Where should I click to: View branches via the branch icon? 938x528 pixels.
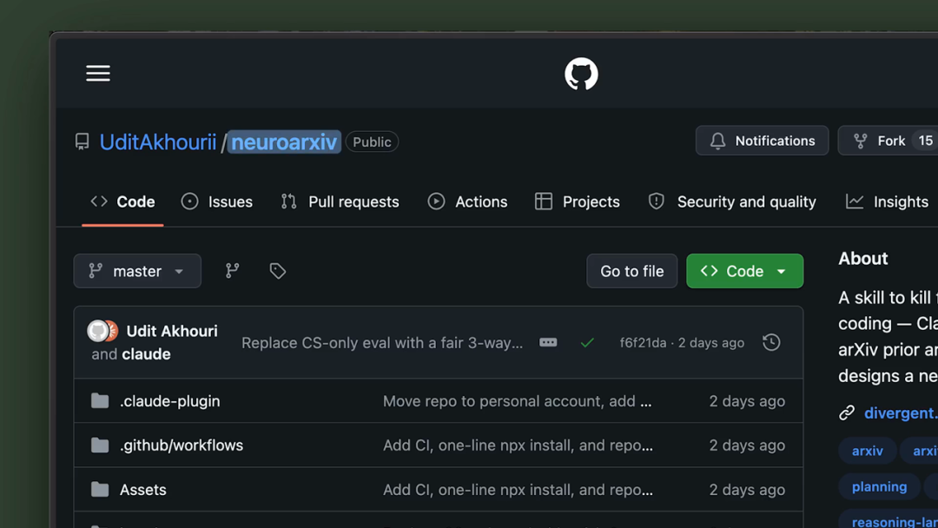click(232, 271)
